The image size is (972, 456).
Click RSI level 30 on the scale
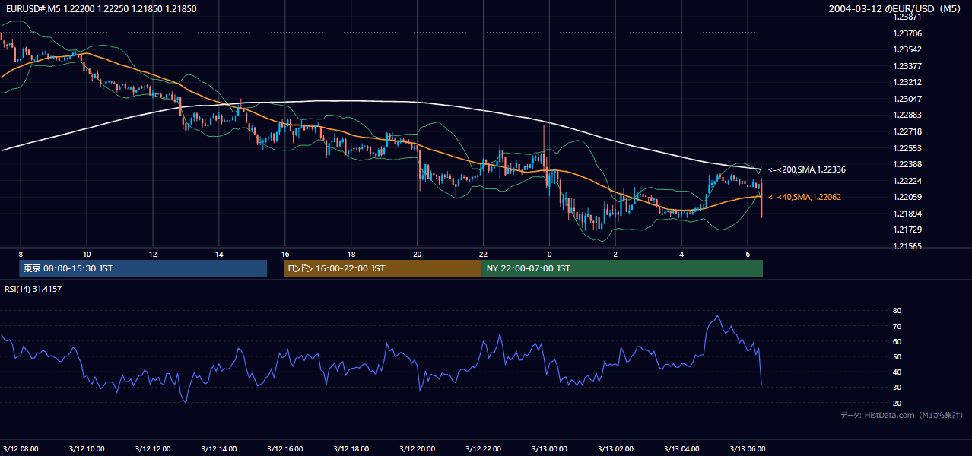tap(897, 387)
